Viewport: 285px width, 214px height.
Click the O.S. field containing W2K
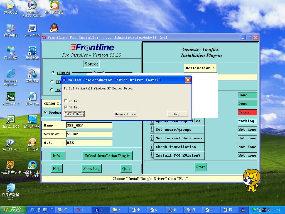tap(89, 142)
